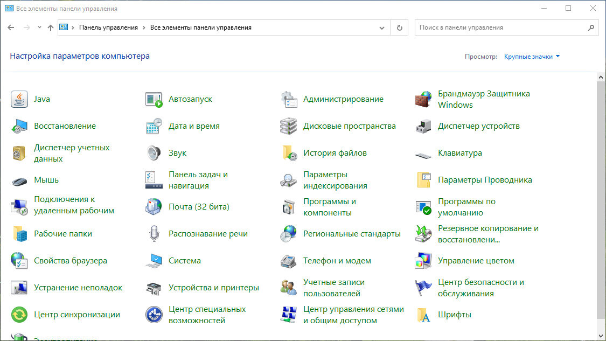
Task: Open the Параметры индексирования magnifier icon
Action: click(x=289, y=180)
